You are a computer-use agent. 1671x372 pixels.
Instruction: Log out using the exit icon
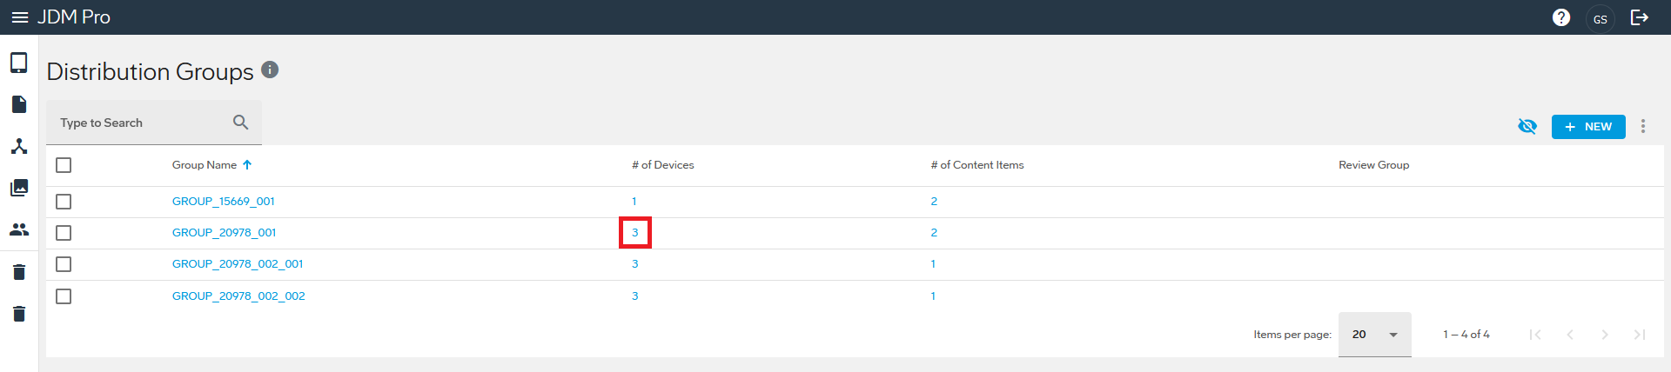coord(1640,17)
